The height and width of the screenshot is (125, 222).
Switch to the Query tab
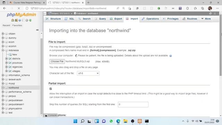[x=100, y=19]
